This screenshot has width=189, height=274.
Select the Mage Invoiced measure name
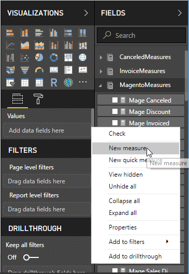149,123
